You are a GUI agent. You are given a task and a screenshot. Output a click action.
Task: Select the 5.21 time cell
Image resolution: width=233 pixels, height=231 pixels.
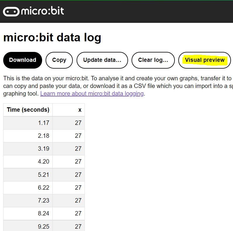tap(28, 175)
